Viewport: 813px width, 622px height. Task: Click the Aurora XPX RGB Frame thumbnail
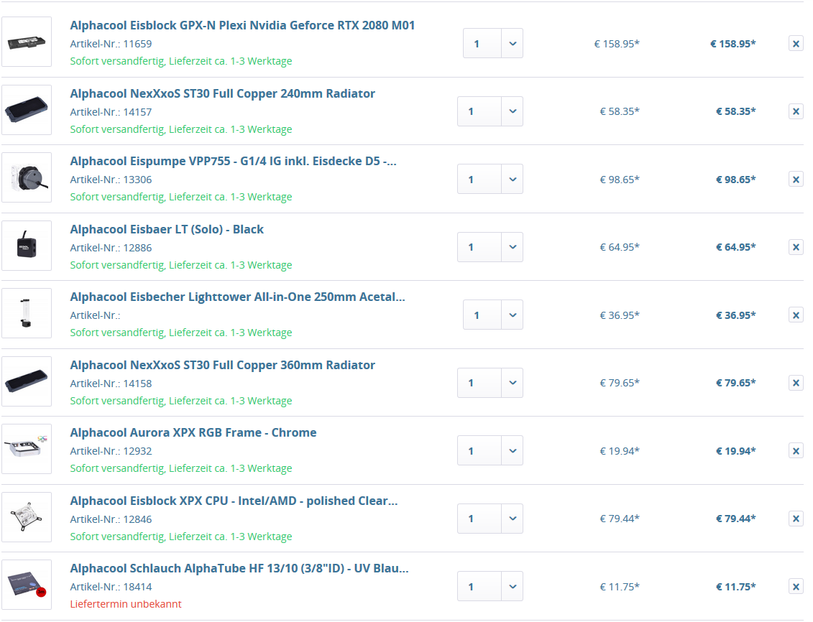pyautogui.click(x=27, y=448)
